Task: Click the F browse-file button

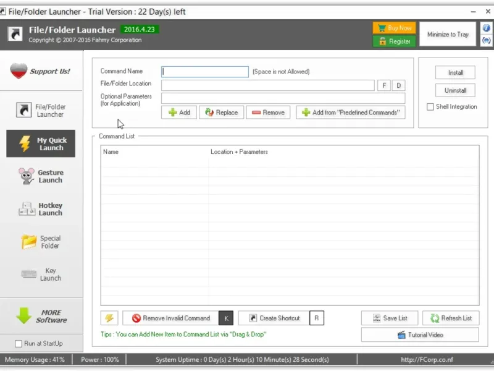Action: tap(384, 85)
